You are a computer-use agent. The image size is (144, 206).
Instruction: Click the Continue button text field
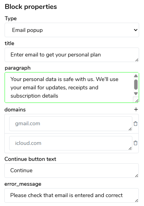tap(72, 170)
